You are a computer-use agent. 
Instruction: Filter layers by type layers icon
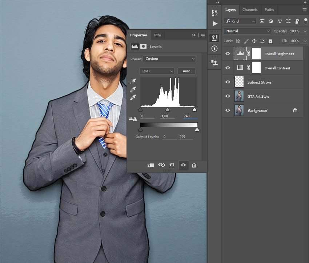(x=280, y=21)
